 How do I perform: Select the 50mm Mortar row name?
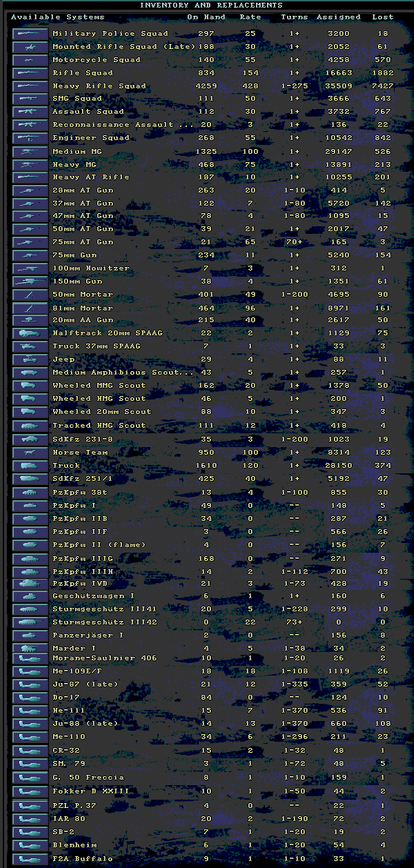pyautogui.click(x=83, y=295)
